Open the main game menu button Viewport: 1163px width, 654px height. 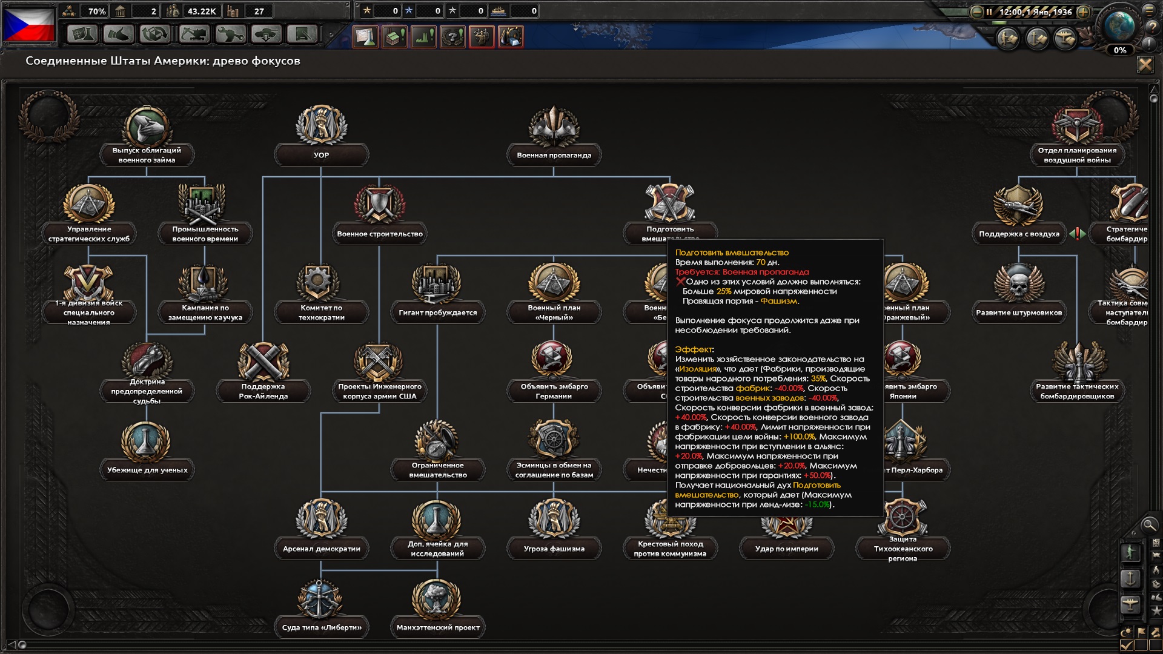(1149, 10)
